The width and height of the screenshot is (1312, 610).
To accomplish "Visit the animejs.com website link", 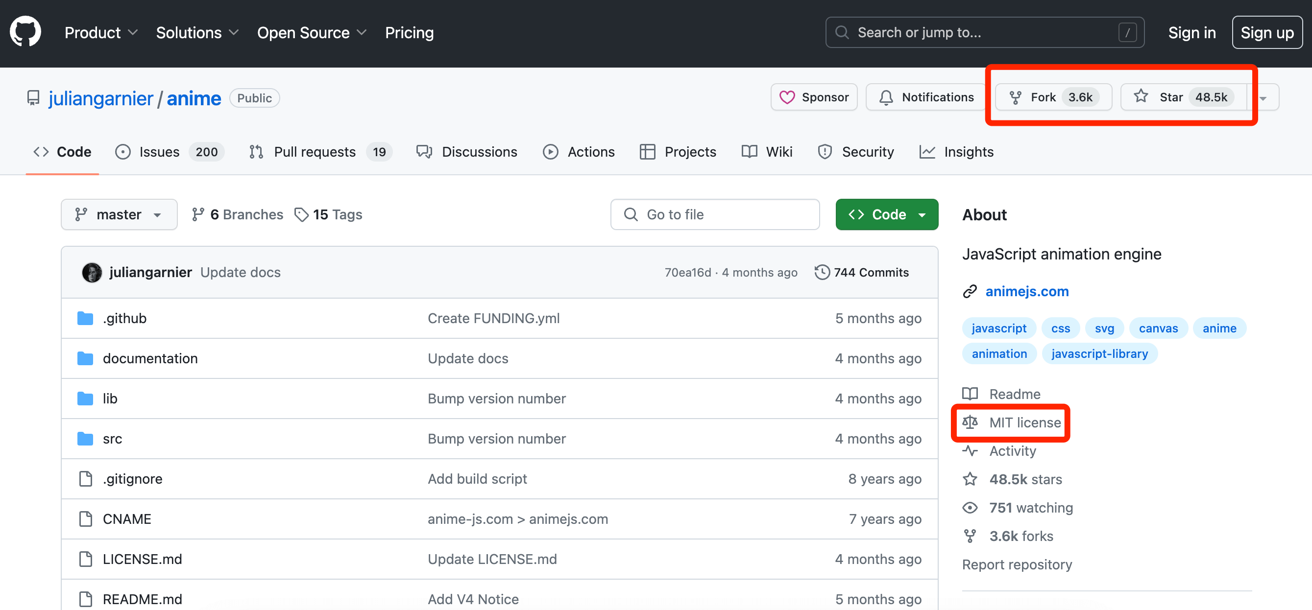I will click(1027, 291).
